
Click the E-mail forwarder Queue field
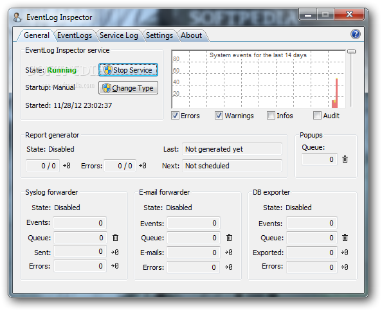[x=194, y=238]
